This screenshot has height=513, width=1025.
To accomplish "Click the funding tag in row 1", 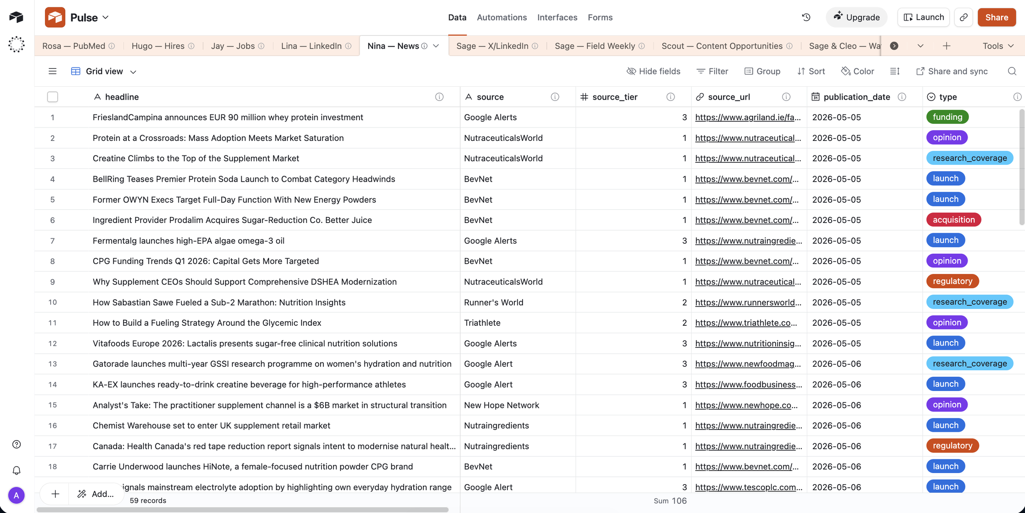I will [x=947, y=117].
